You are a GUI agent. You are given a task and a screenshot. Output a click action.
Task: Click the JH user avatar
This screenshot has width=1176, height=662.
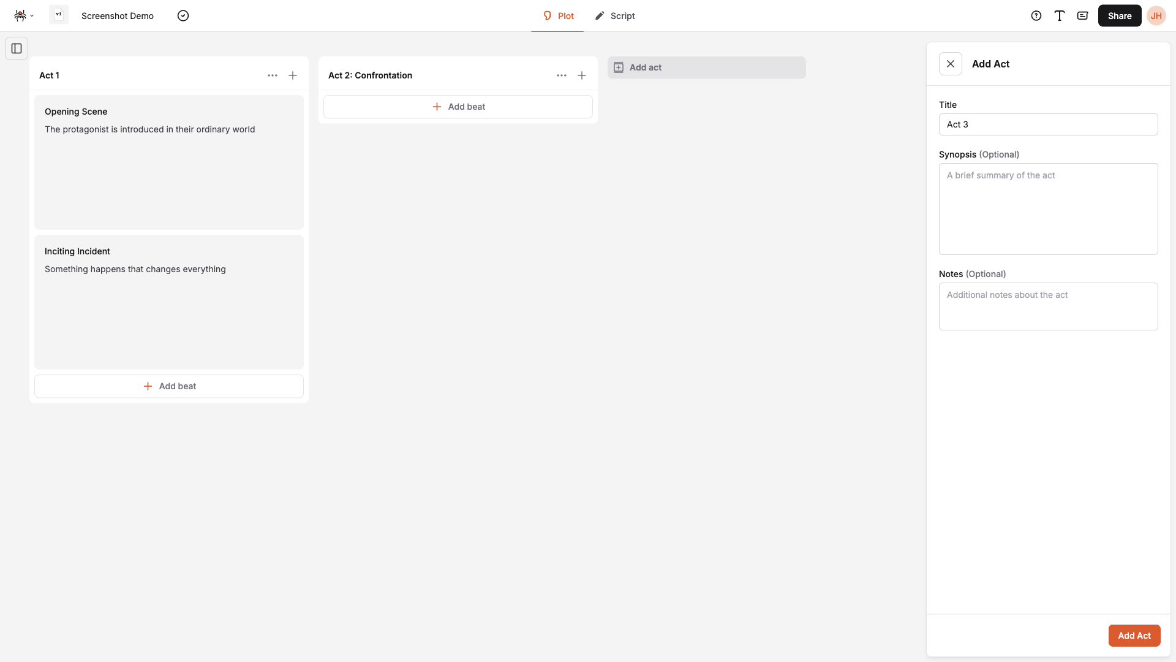point(1157,15)
